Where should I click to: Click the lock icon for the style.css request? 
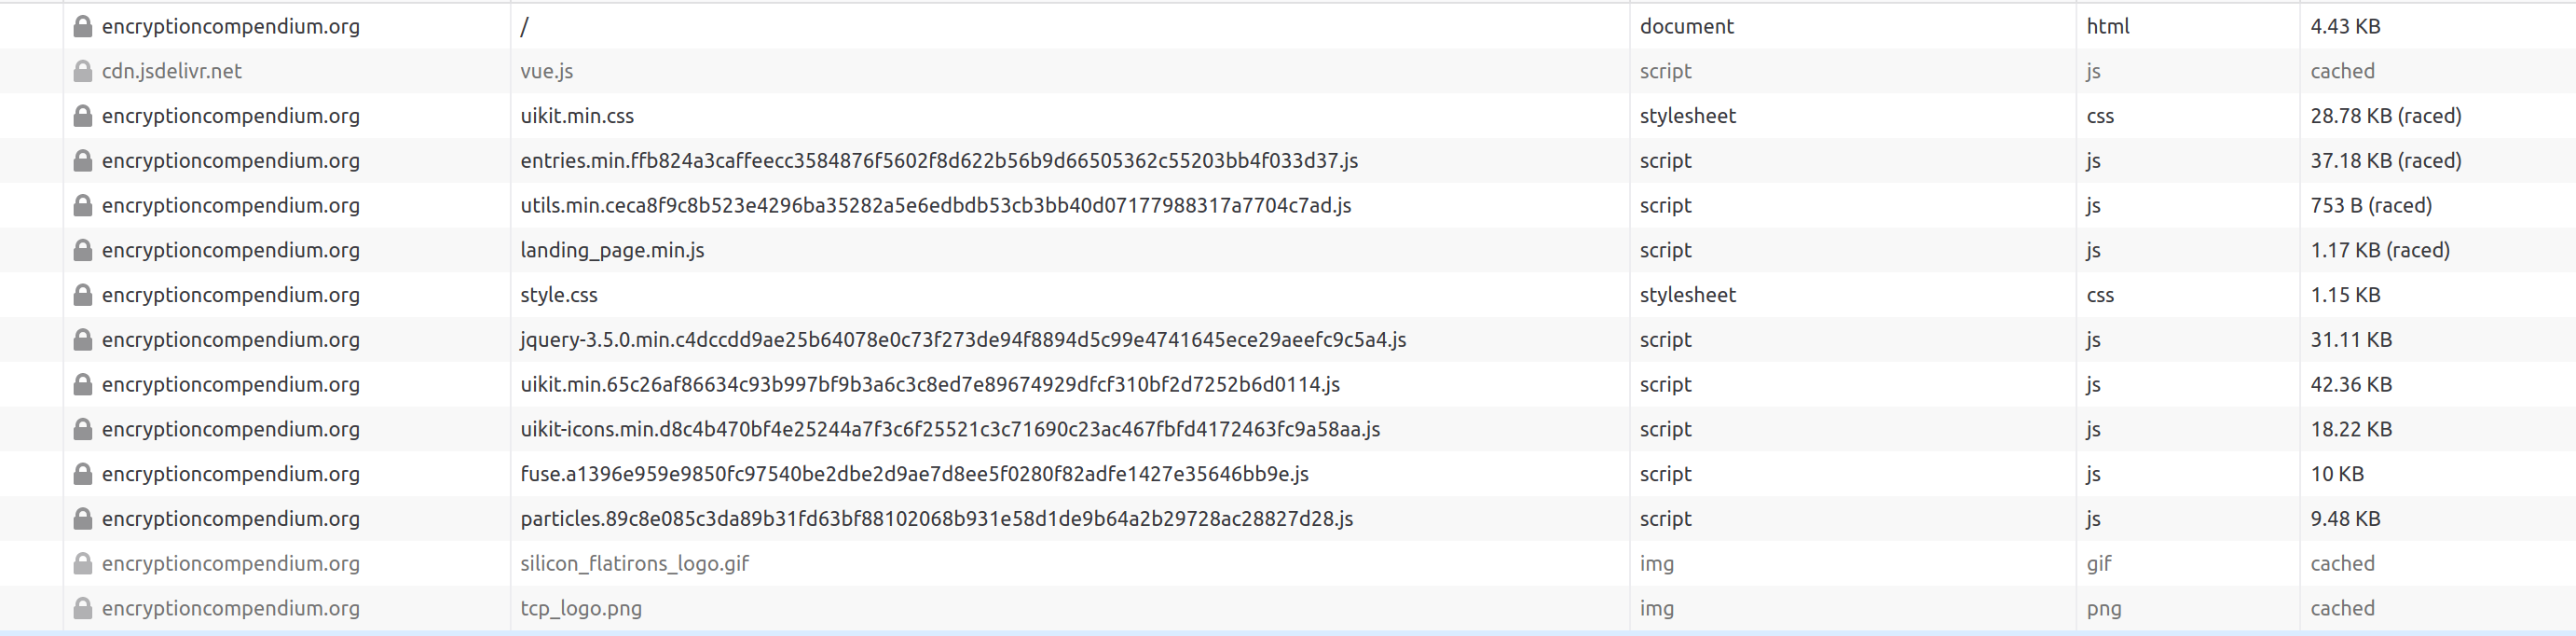coord(84,295)
